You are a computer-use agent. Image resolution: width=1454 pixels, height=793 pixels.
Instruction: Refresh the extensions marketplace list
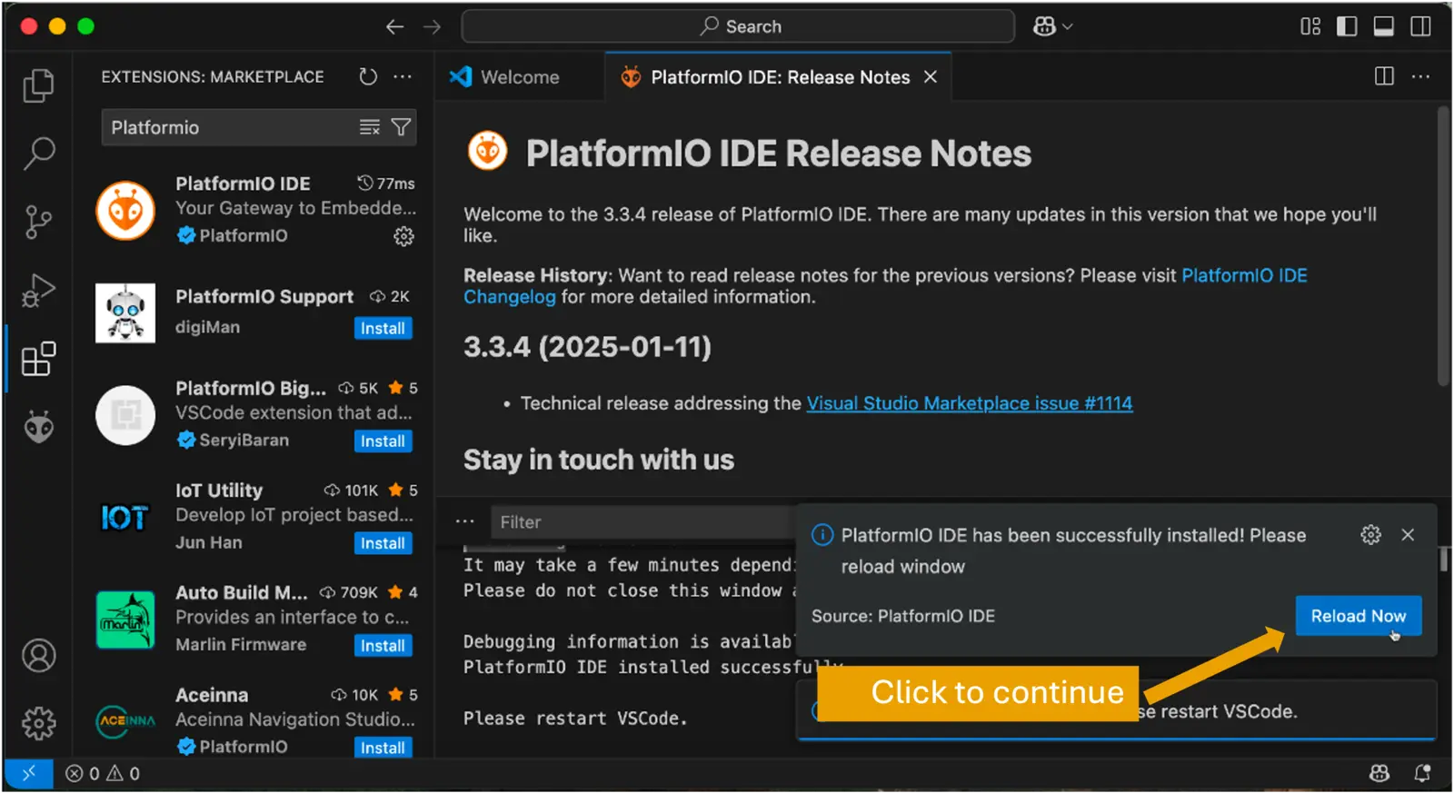point(368,77)
